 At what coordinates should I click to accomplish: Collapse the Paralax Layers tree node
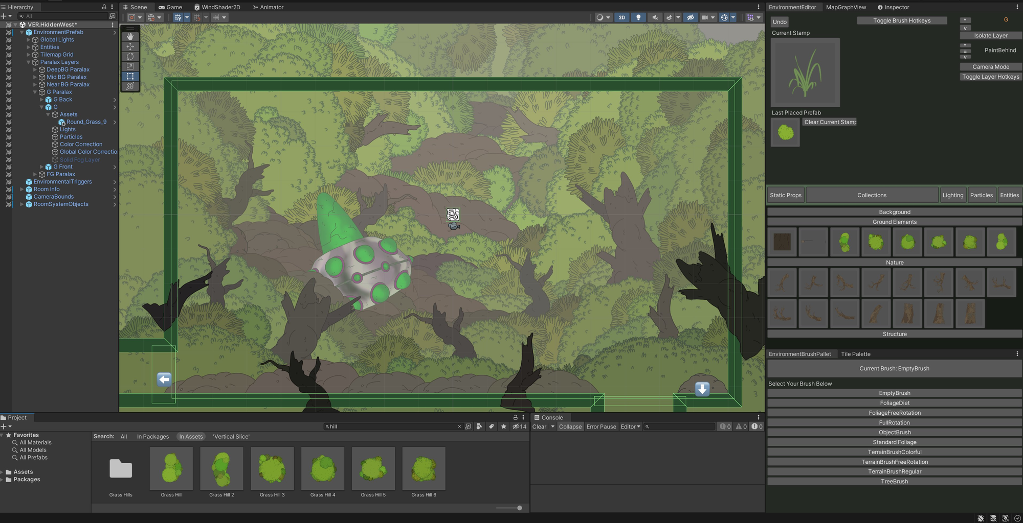(29, 62)
